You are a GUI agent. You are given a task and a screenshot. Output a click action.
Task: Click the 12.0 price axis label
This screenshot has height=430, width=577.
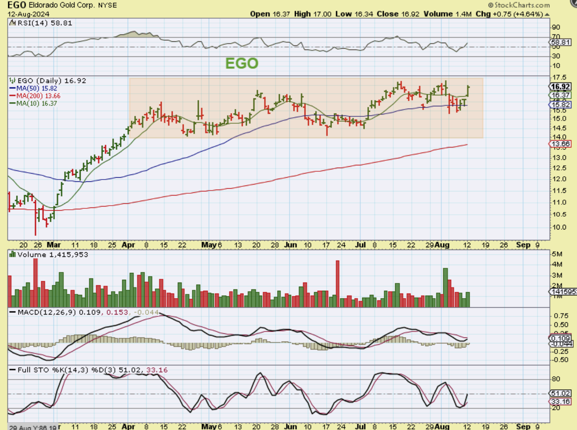pyautogui.click(x=558, y=179)
